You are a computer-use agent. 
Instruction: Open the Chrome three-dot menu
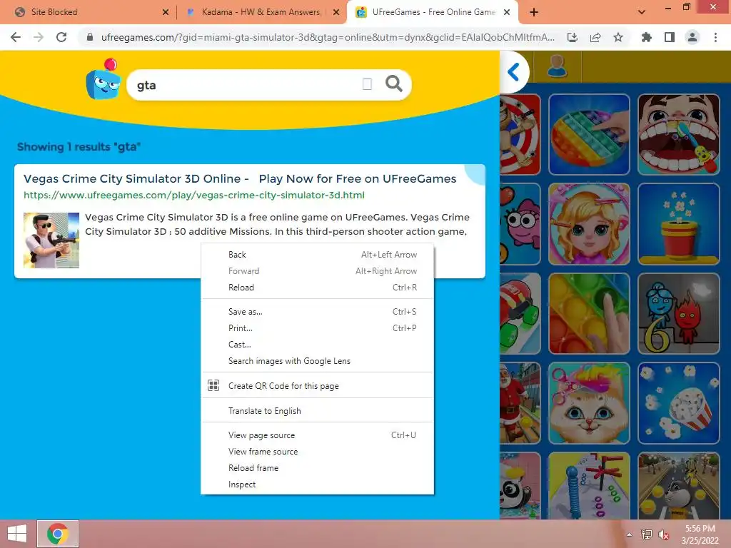click(x=715, y=37)
